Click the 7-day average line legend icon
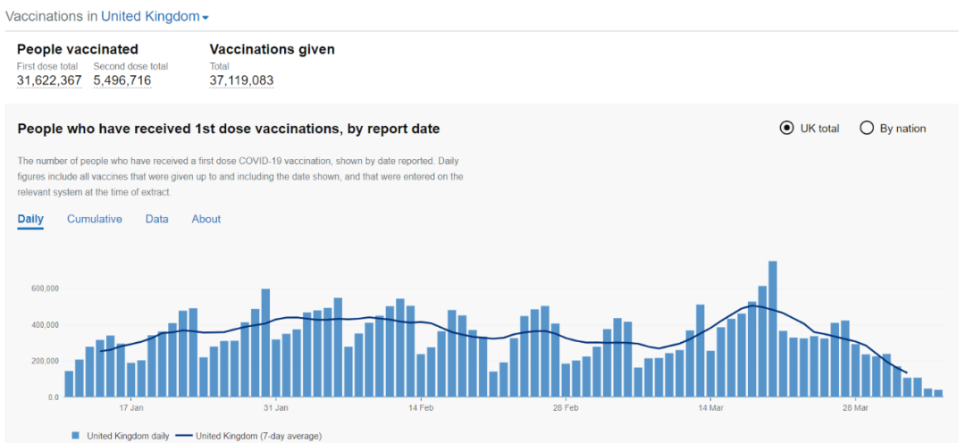The height and width of the screenshot is (443, 965). pyautogui.click(x=183, y=436)
